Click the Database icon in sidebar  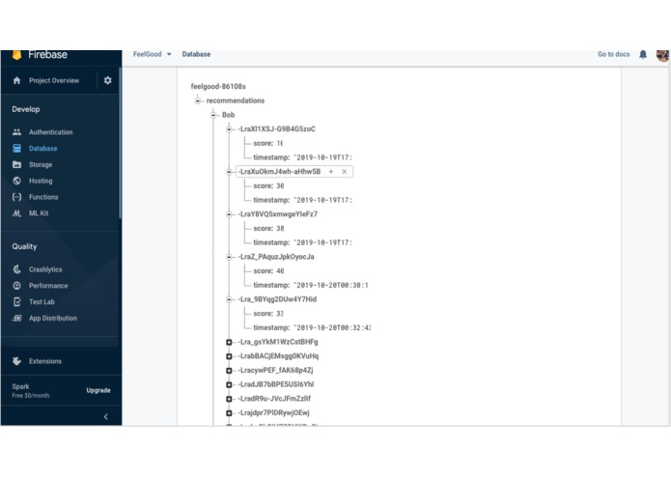[x=16, y=149]
